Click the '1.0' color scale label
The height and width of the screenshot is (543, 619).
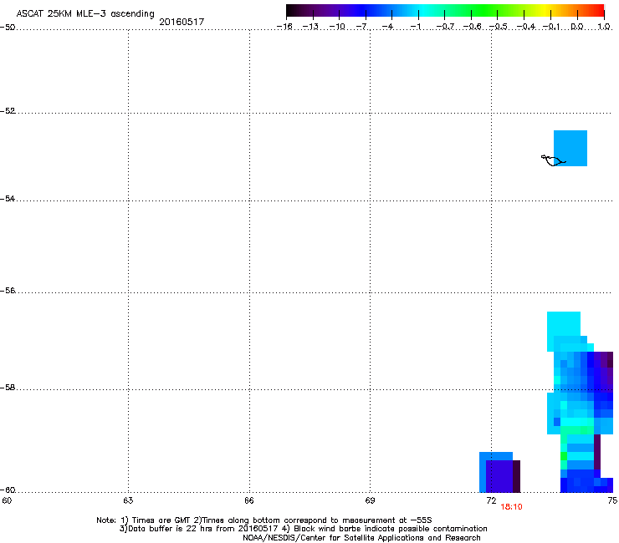pos(604,27)
